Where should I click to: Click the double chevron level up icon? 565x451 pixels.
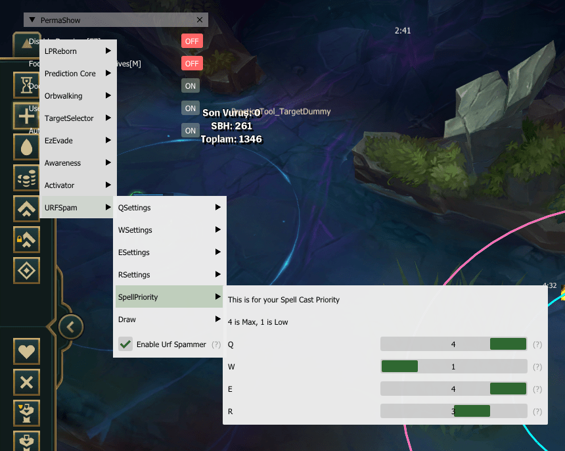coord(26,209)
